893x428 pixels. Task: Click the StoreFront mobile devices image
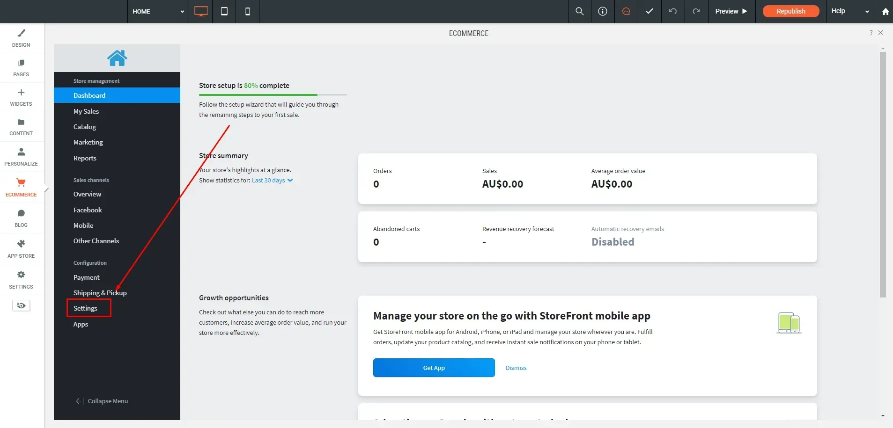tap(789, 323)
